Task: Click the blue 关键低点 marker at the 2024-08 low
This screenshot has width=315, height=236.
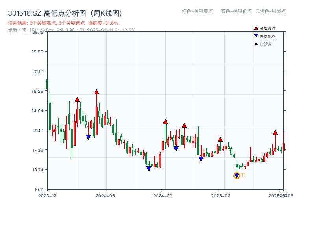Action: [x=149, y=168]
